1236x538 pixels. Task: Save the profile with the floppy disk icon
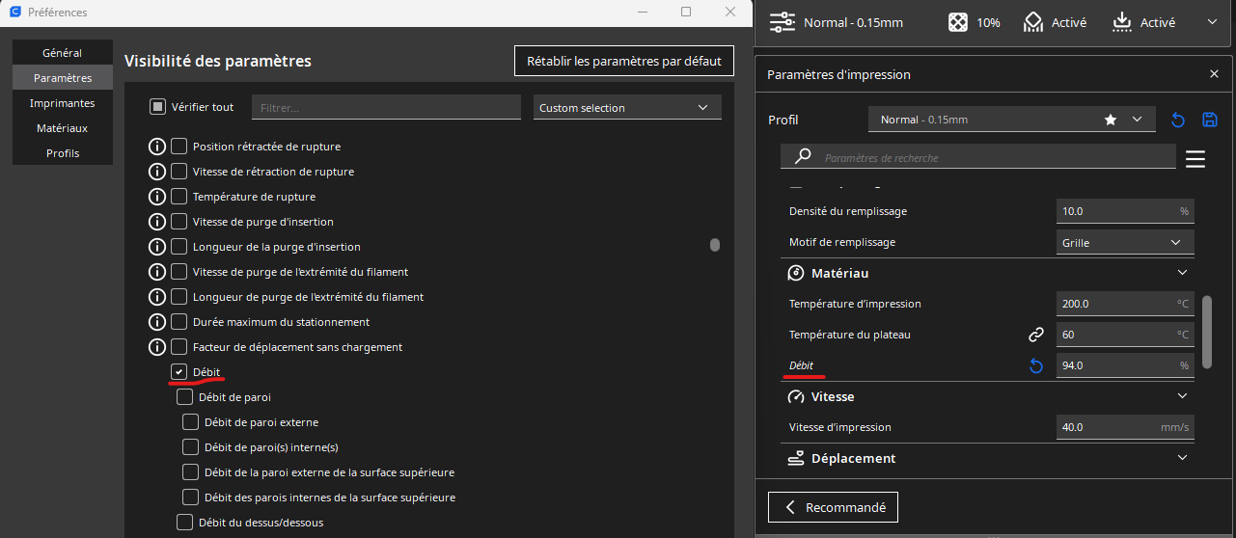1210,120
